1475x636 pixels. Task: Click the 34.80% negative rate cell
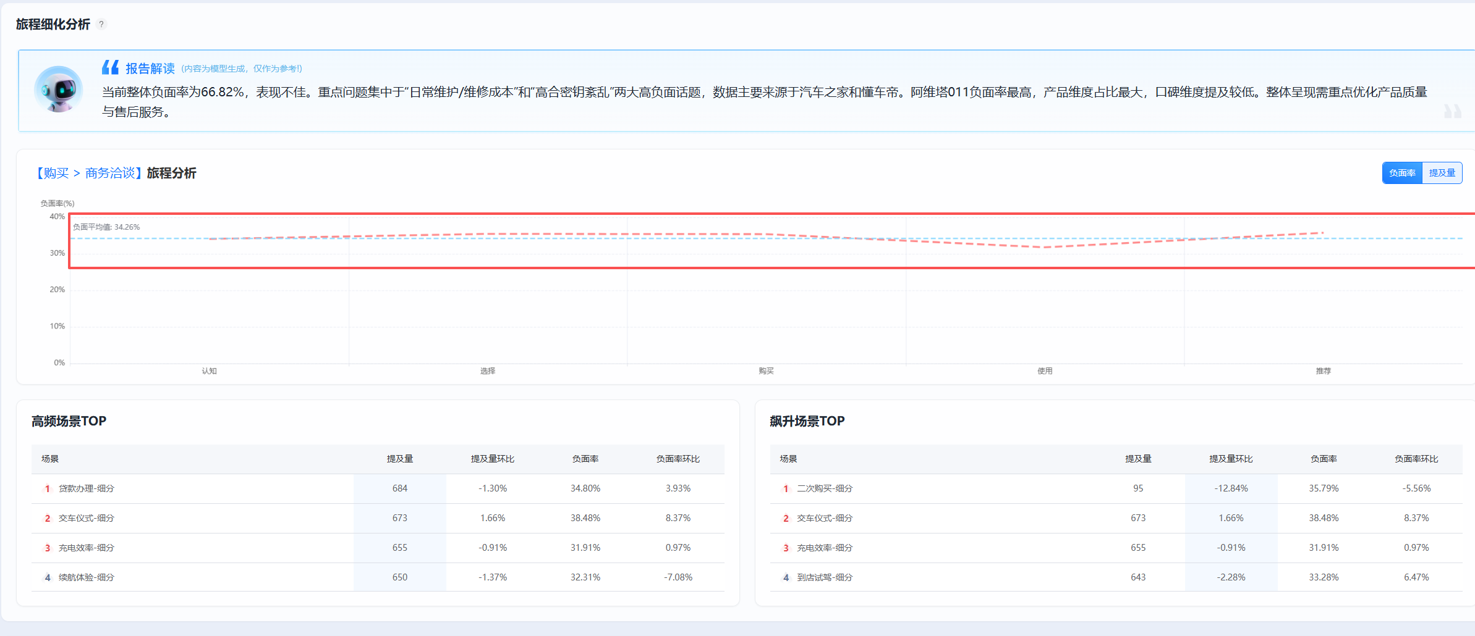[x=585, y=488]
